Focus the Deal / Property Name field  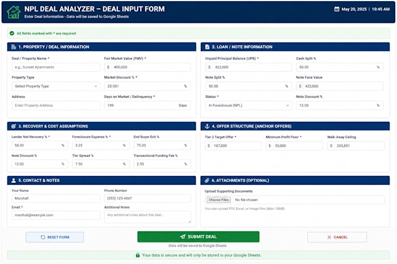click(55, 67)
